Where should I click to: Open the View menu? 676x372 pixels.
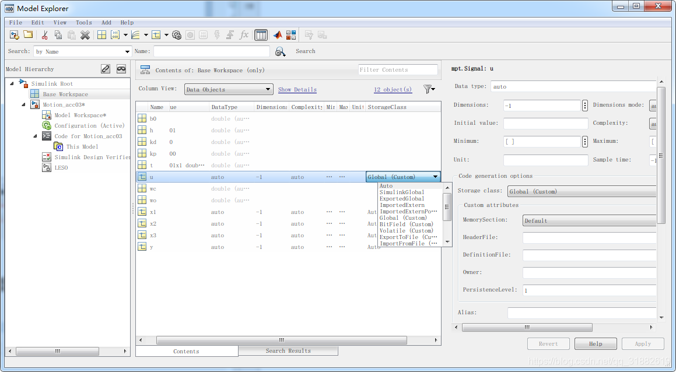coord(60,22)
